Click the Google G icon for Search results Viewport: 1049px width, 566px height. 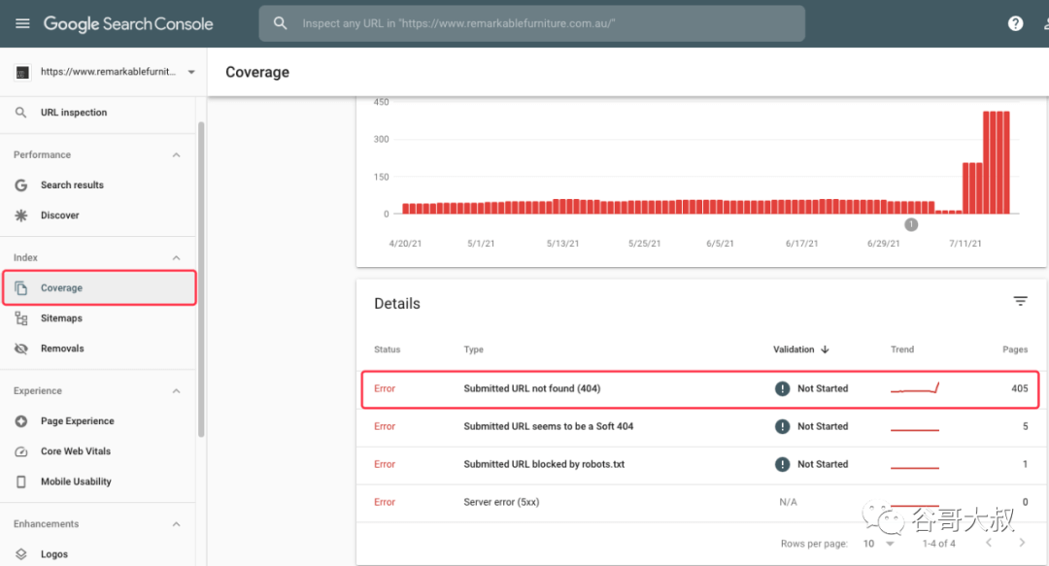21,185
